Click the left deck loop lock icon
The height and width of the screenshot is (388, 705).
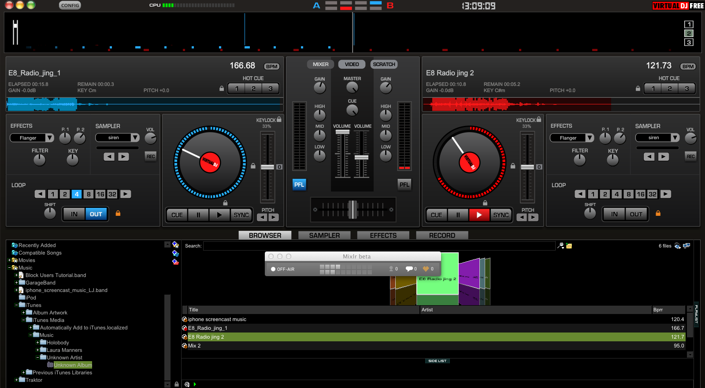point(118,213)
